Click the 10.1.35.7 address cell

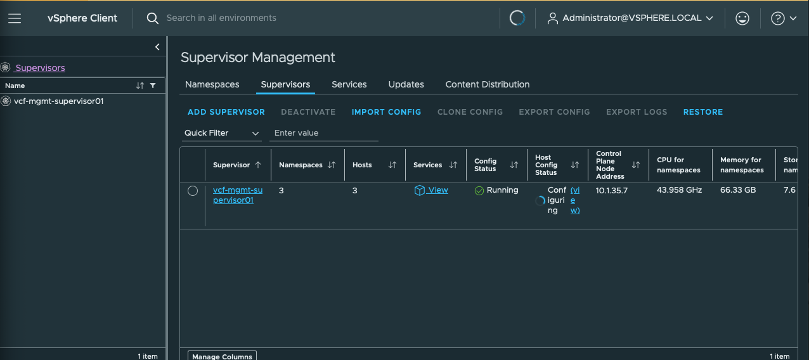(612, 190)
